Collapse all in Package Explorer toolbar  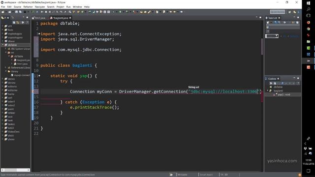click(x=14, y=23)
